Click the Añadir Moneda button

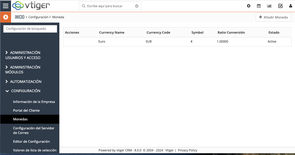tap(273, 17)
